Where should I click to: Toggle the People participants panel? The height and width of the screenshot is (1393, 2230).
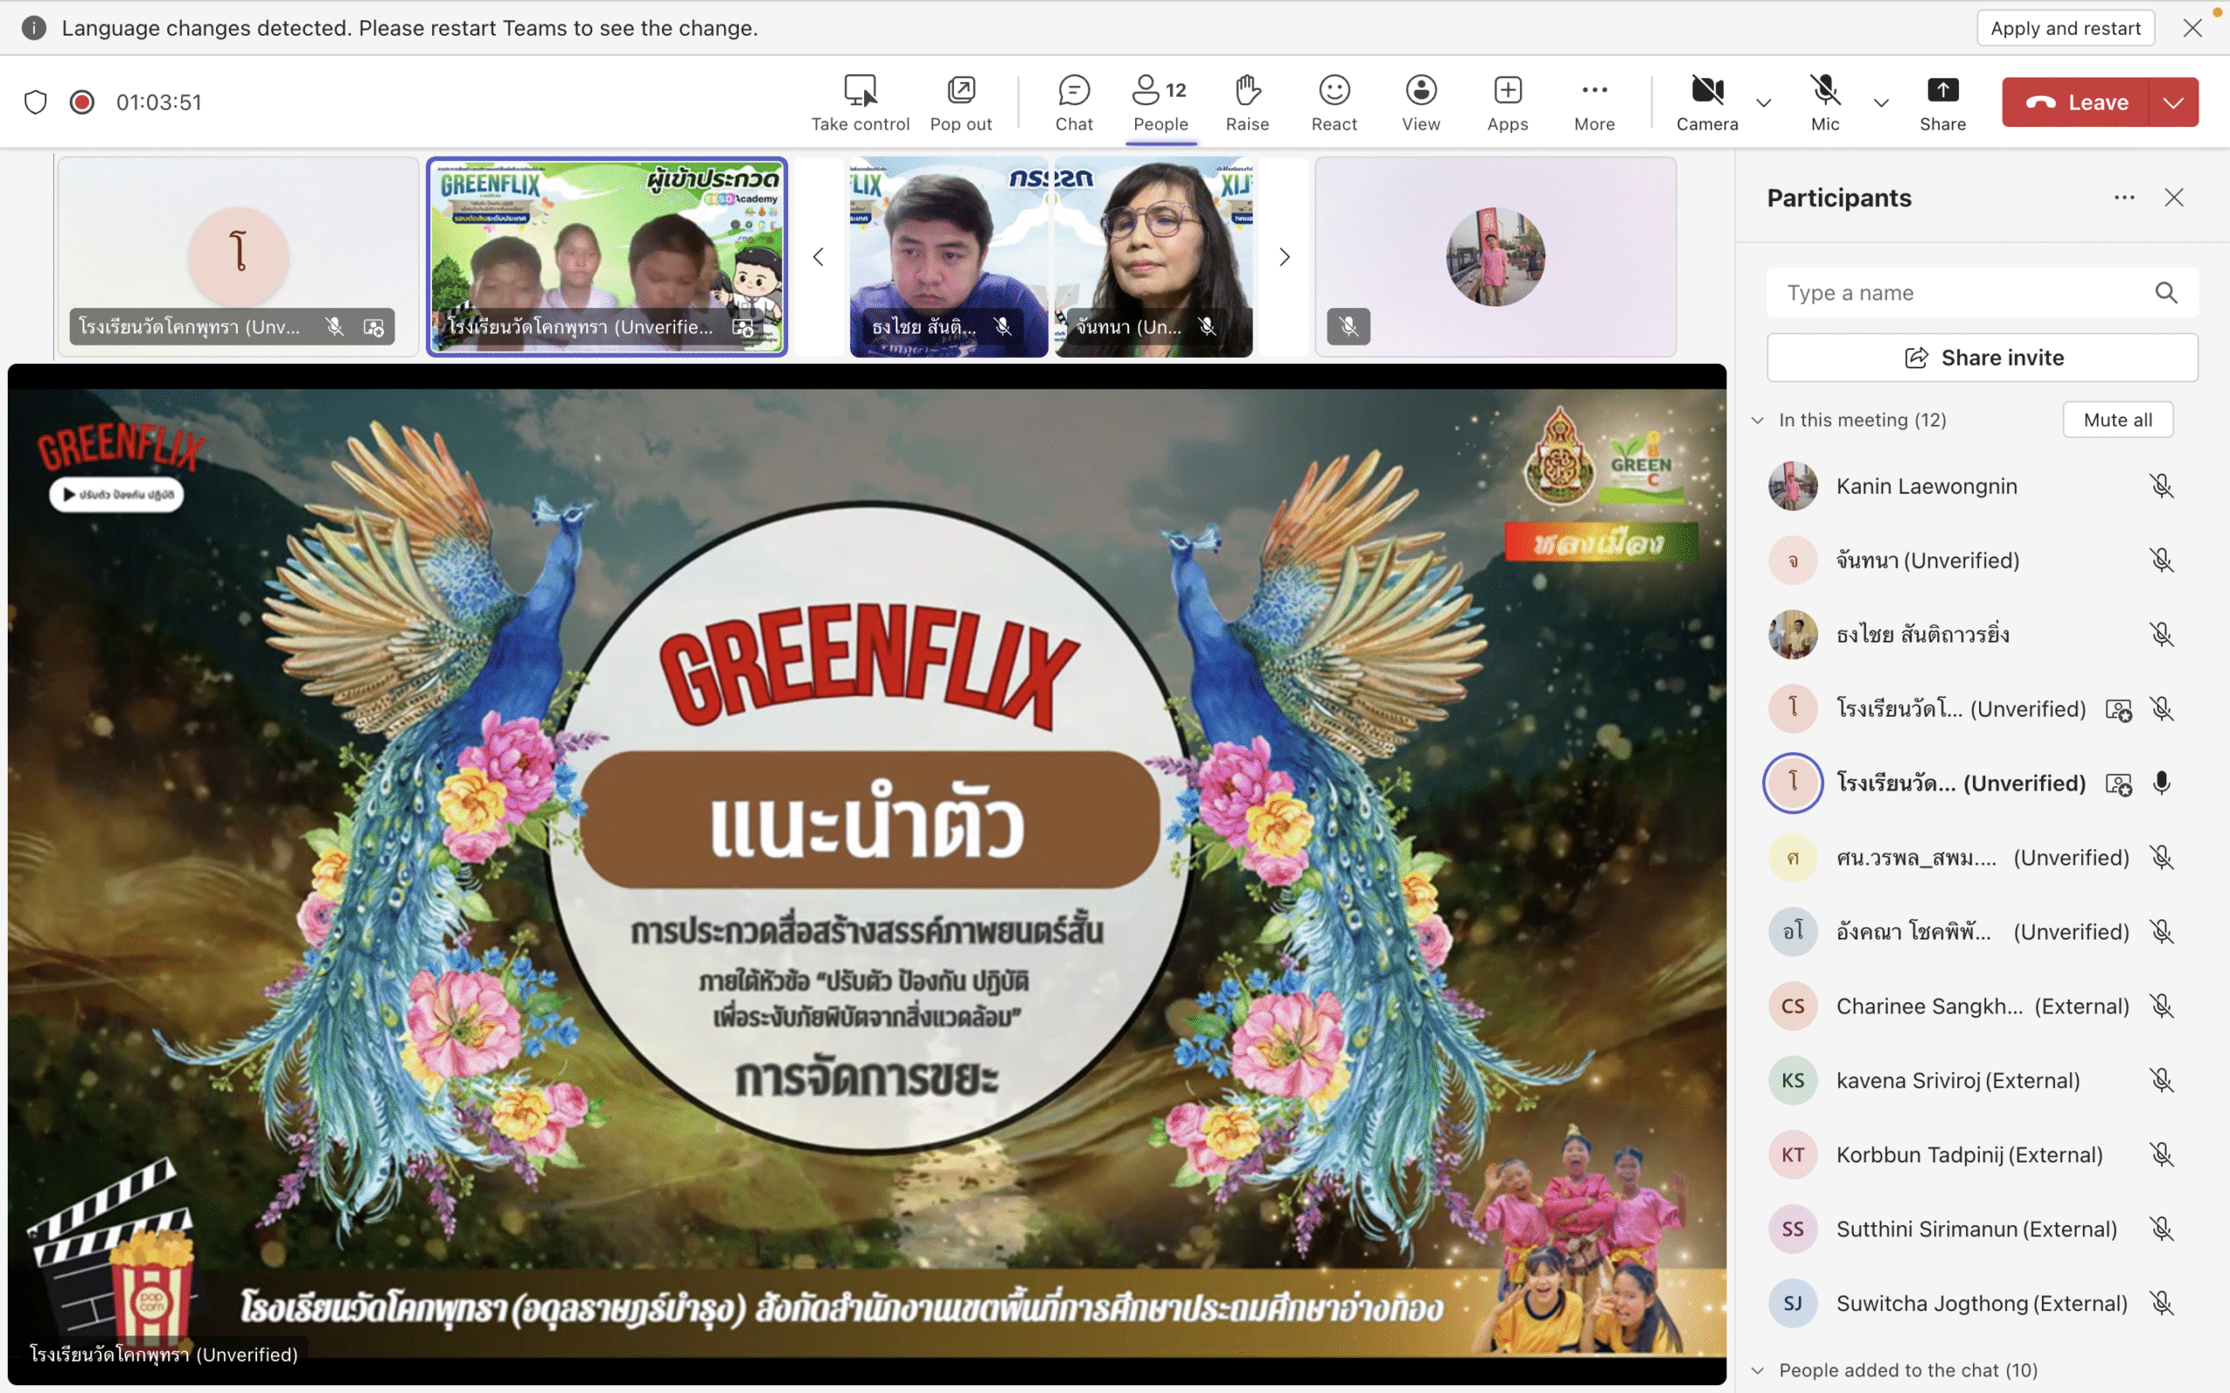point(1160,102)
